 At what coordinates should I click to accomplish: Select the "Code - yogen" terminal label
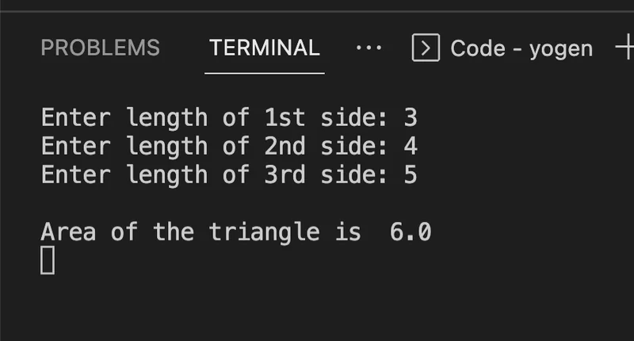pos(521,48)
